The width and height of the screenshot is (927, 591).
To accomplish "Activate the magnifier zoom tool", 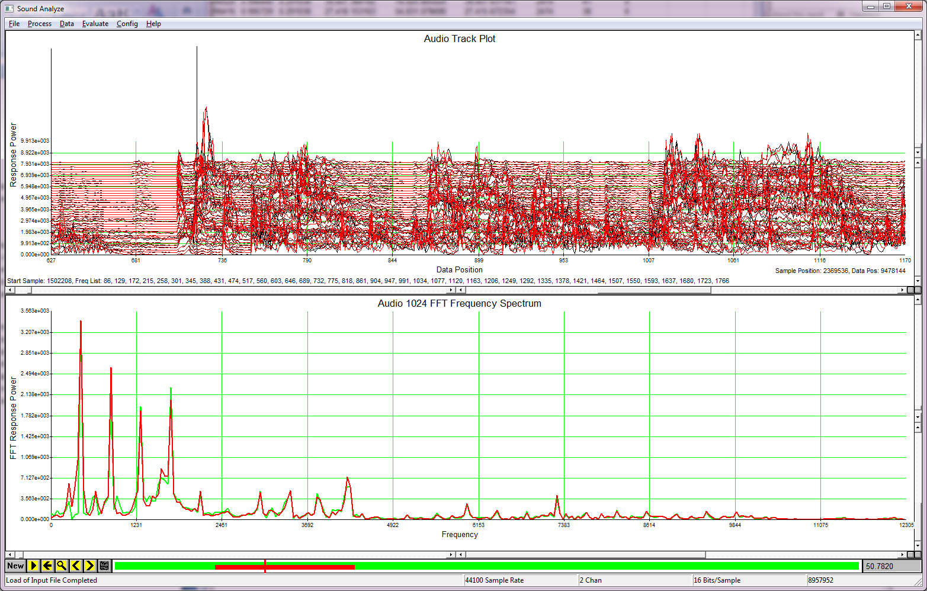I will coord(61,566).
